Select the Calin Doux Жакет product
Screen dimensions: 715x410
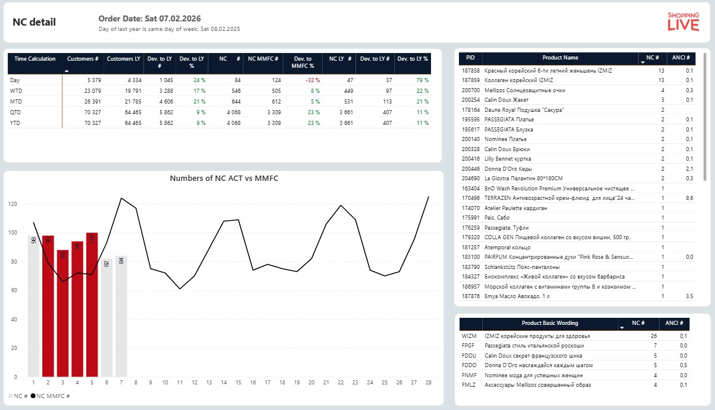point(576,100)
